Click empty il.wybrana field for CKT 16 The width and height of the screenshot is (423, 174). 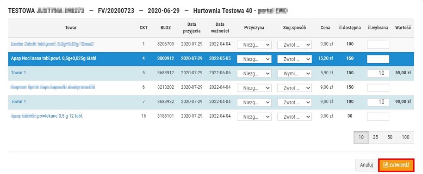(378, 117)
